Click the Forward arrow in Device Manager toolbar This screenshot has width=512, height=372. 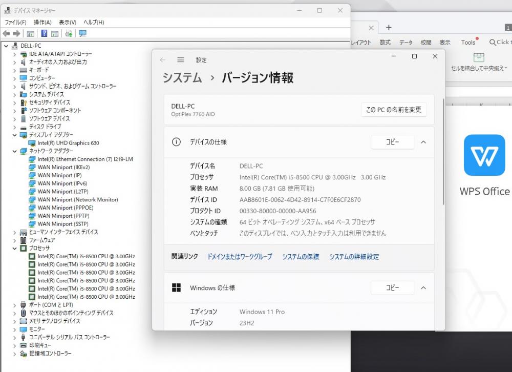pyautogui.click(x=16, y=33)
